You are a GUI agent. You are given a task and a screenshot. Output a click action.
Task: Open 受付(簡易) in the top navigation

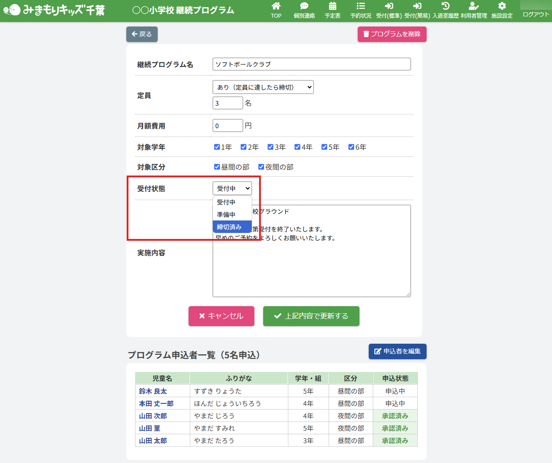point(417,11)
